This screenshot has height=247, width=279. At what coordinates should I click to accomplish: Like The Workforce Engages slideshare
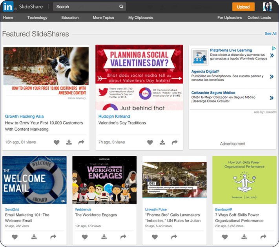coord(85,237)
